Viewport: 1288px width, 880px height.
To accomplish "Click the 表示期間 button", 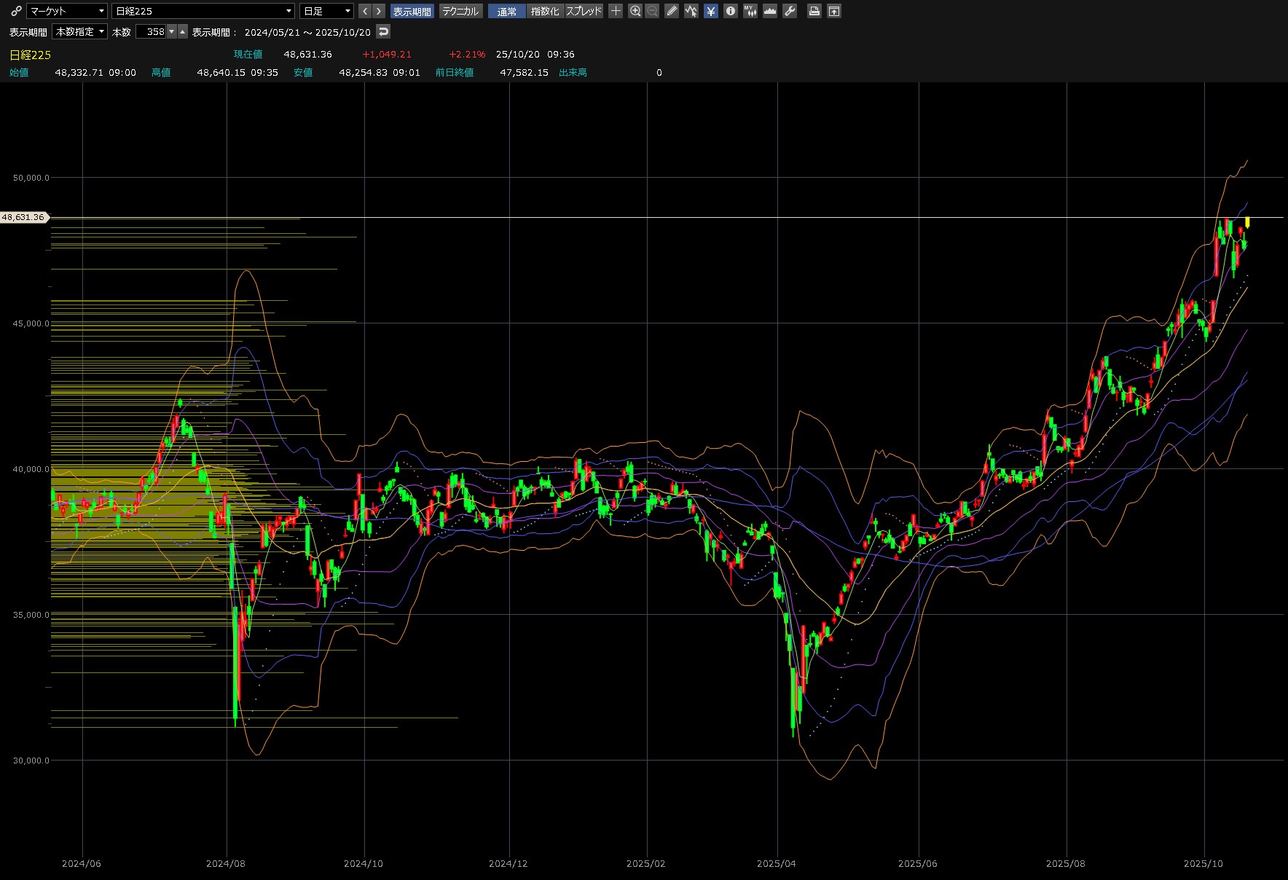I will tap(412, 11).
